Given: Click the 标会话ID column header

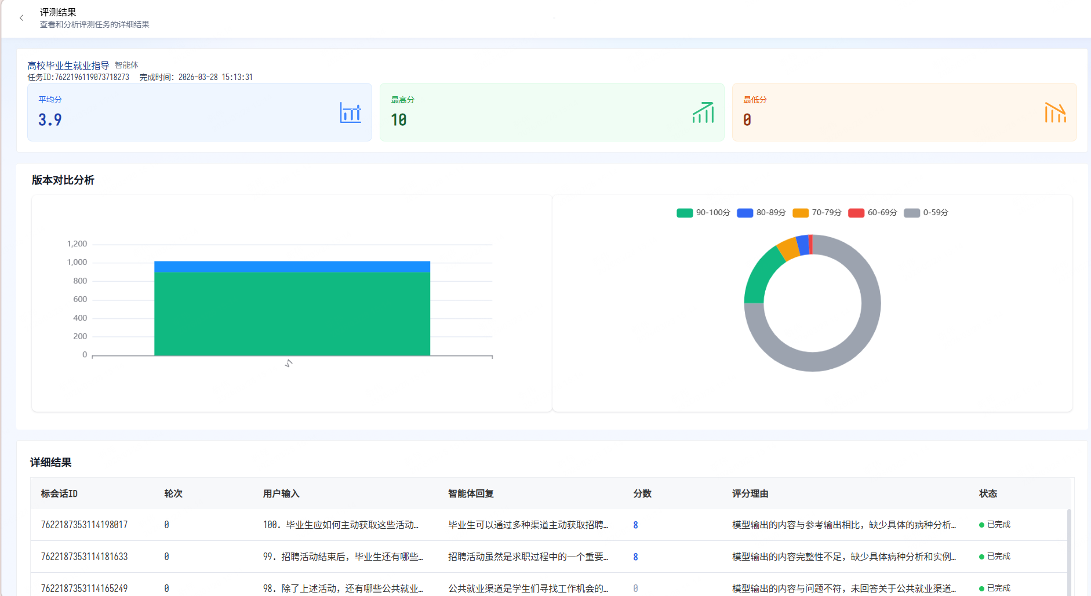Looking at the screenshot, I should point(59,493).
